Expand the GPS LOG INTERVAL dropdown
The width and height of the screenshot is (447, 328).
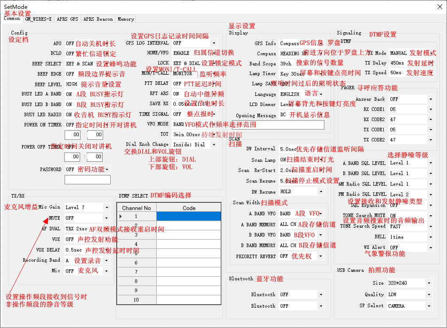tap(214, 43)
